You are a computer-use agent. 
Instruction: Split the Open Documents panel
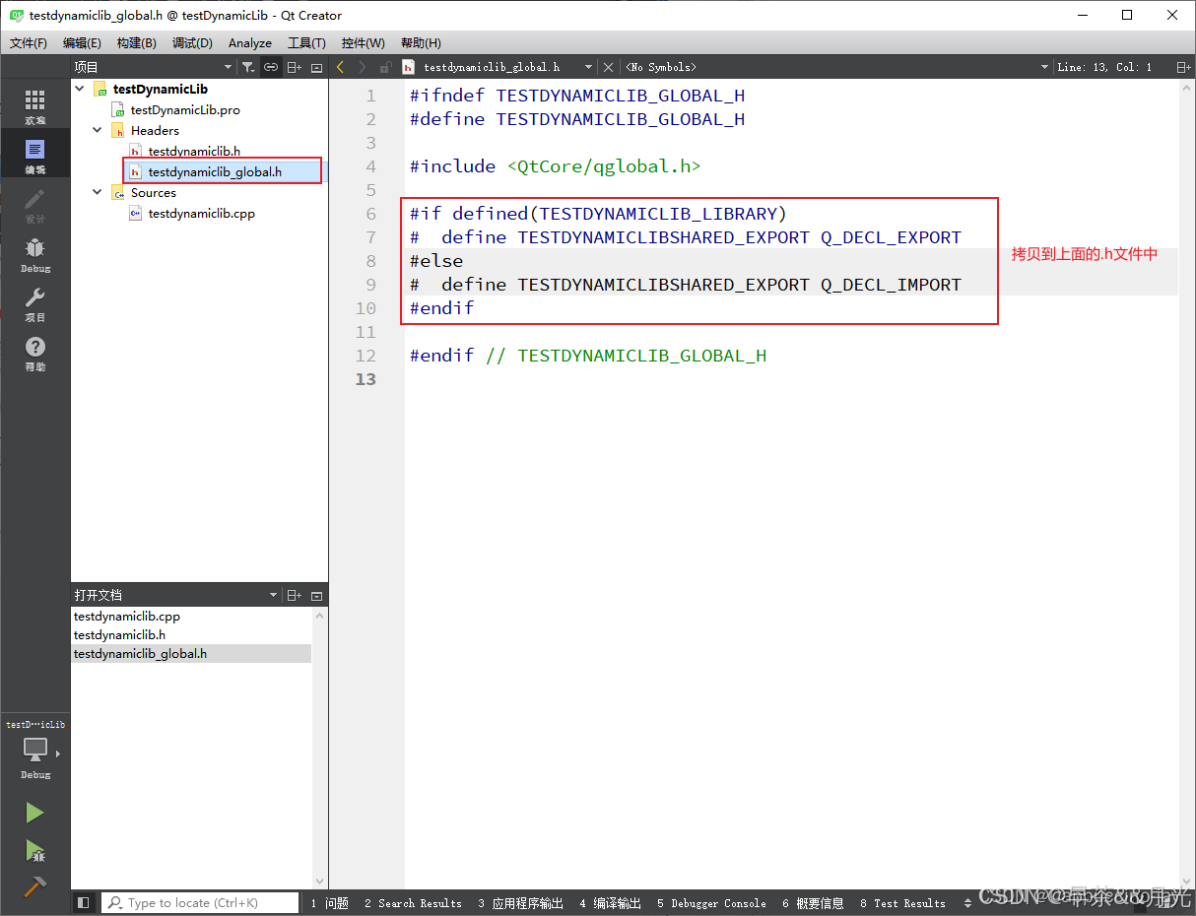pyautogui.click(x=294, y=596)
